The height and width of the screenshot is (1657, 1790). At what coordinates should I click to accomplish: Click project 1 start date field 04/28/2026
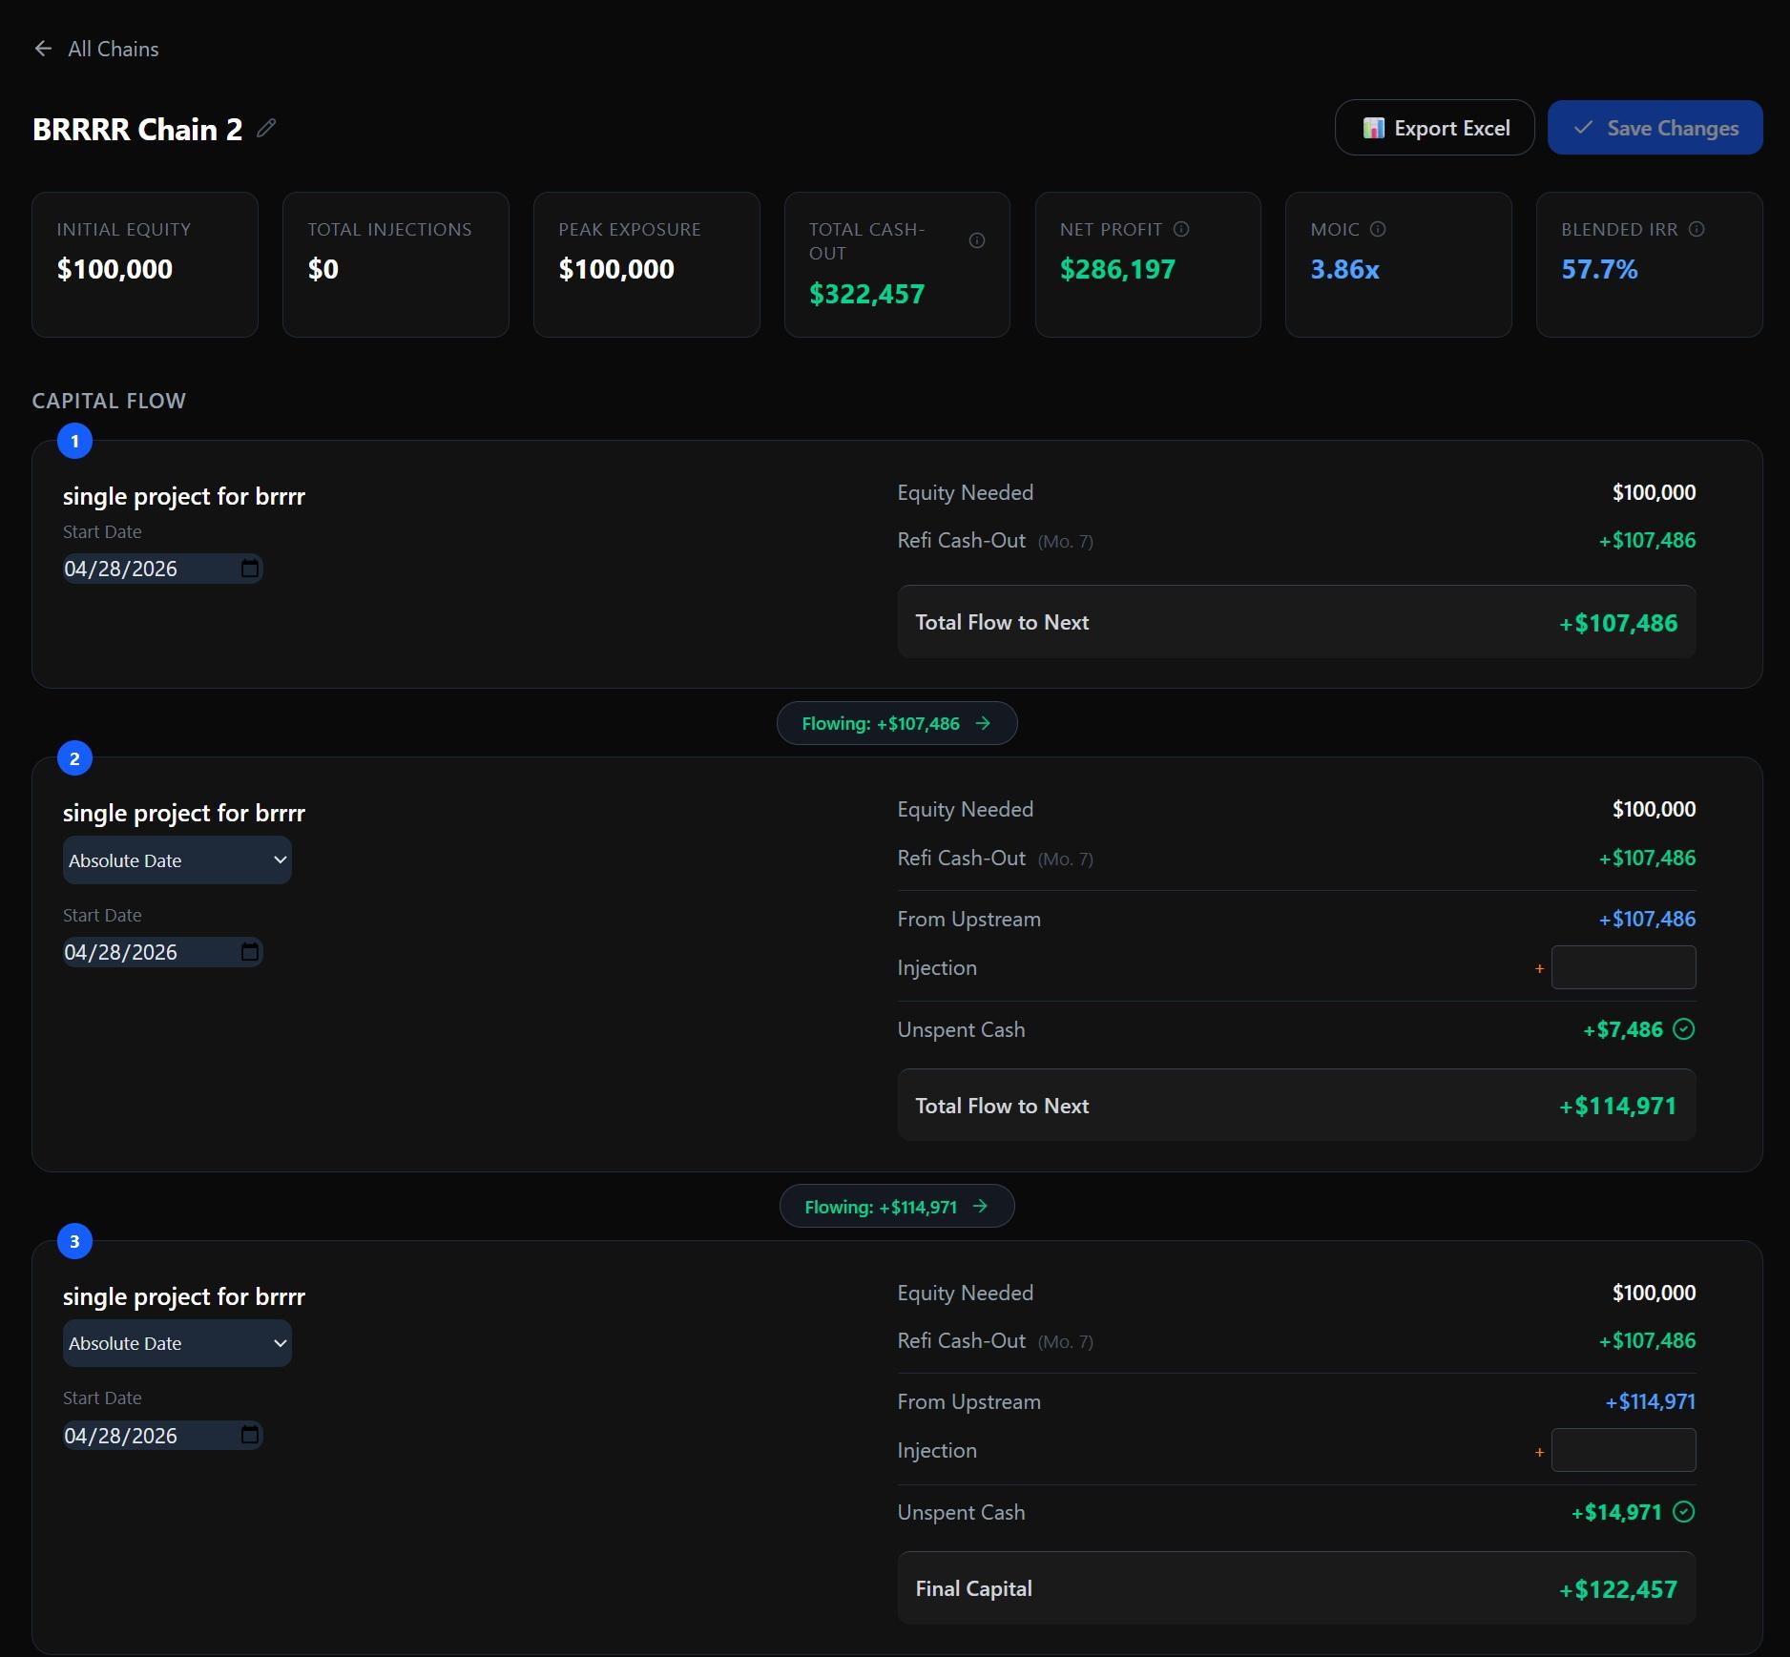coord(162,569)
